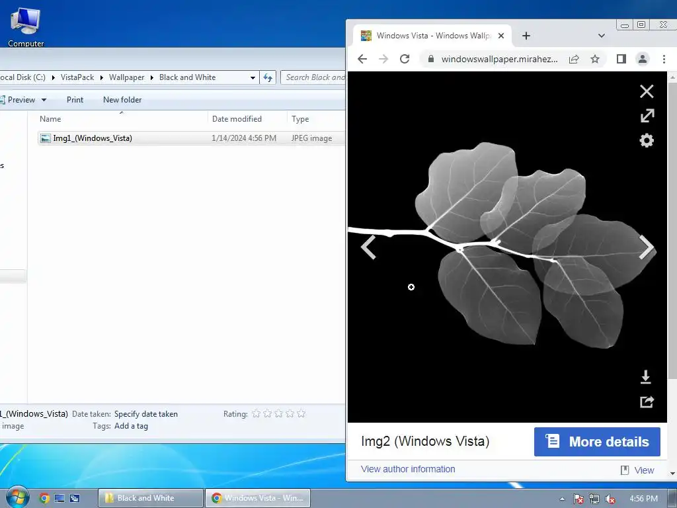This screenshot has height=508, width=677.
Task: Open Chrome tab search dropdown
Action: pos(602,36)
